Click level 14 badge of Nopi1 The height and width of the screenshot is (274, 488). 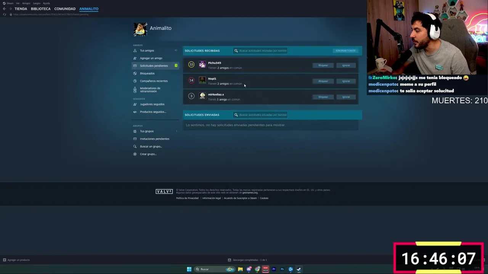pyautogui.click(x=191, y=80)
